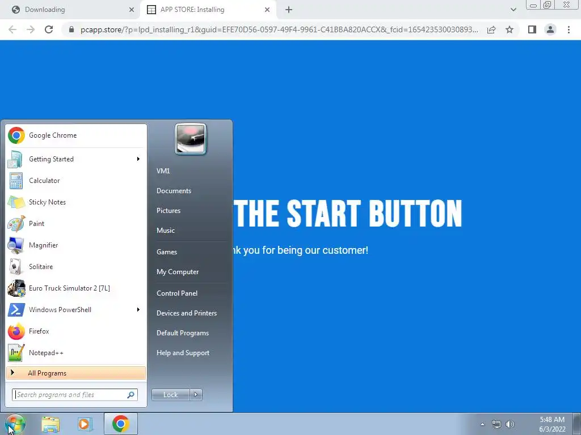The image size is (581, 435).
Task: Show hidden system tray icons
Action: [x=482, y=424]
